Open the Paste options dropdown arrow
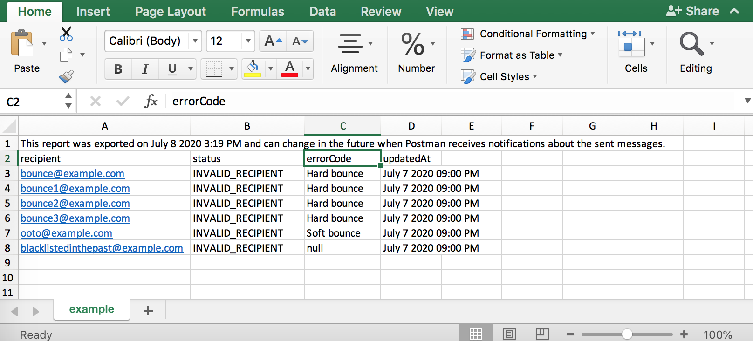 point(44,44)
